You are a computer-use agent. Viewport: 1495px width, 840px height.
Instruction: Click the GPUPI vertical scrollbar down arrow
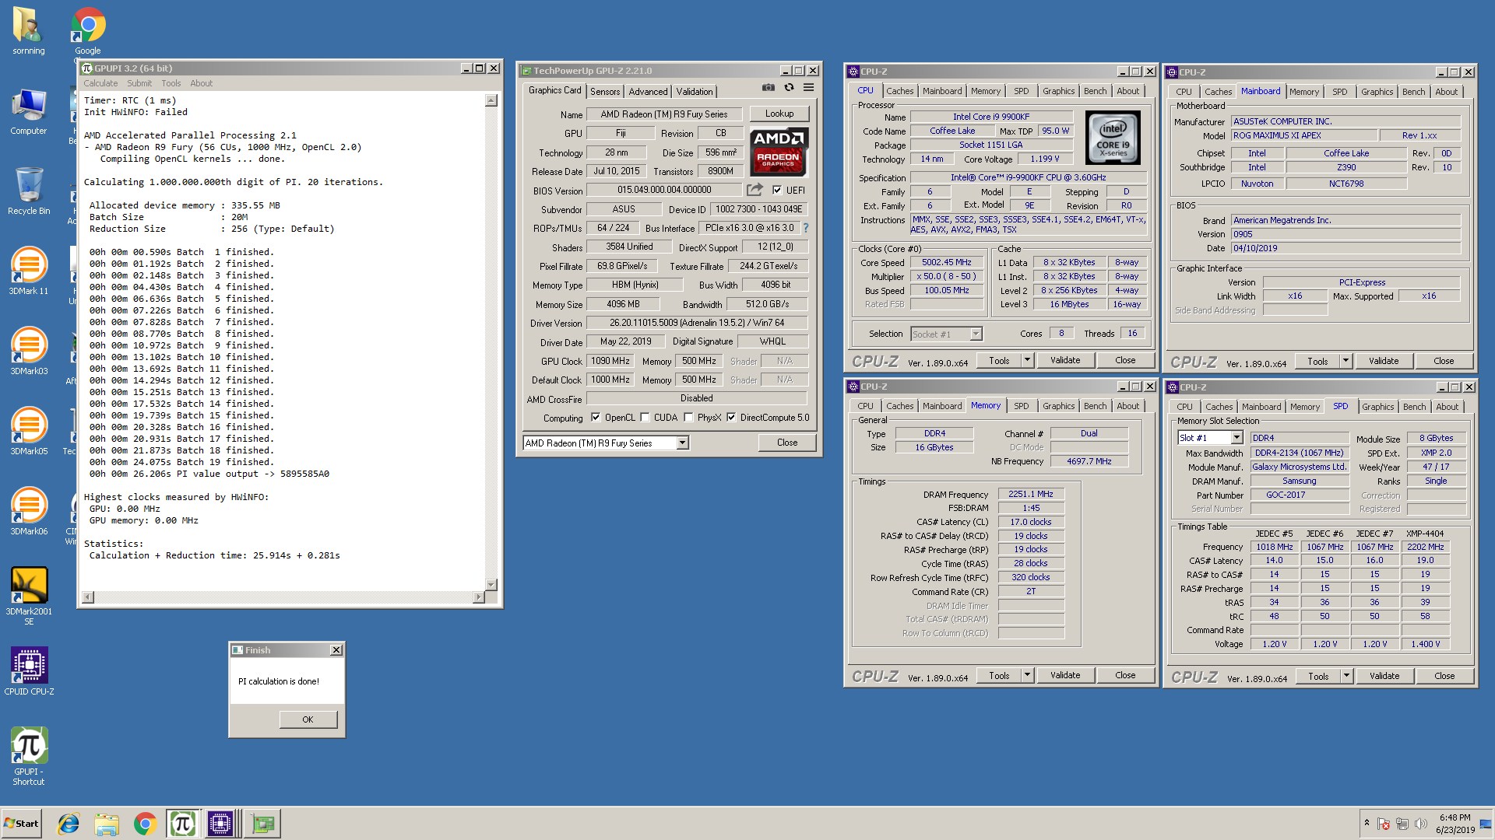coord(491,584)
